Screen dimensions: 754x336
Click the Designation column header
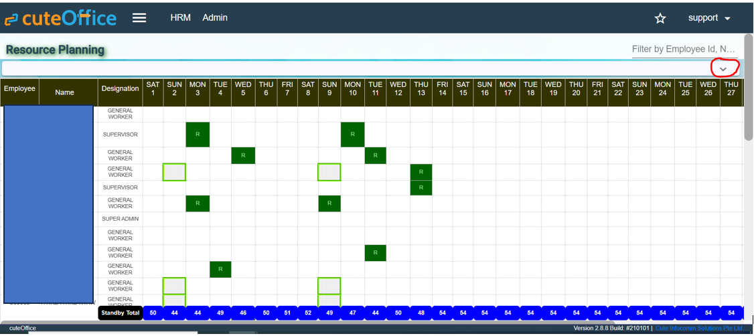coord(119,89)
